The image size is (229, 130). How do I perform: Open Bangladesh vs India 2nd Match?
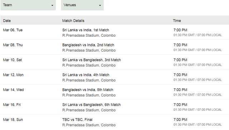(x=88, y=45)
